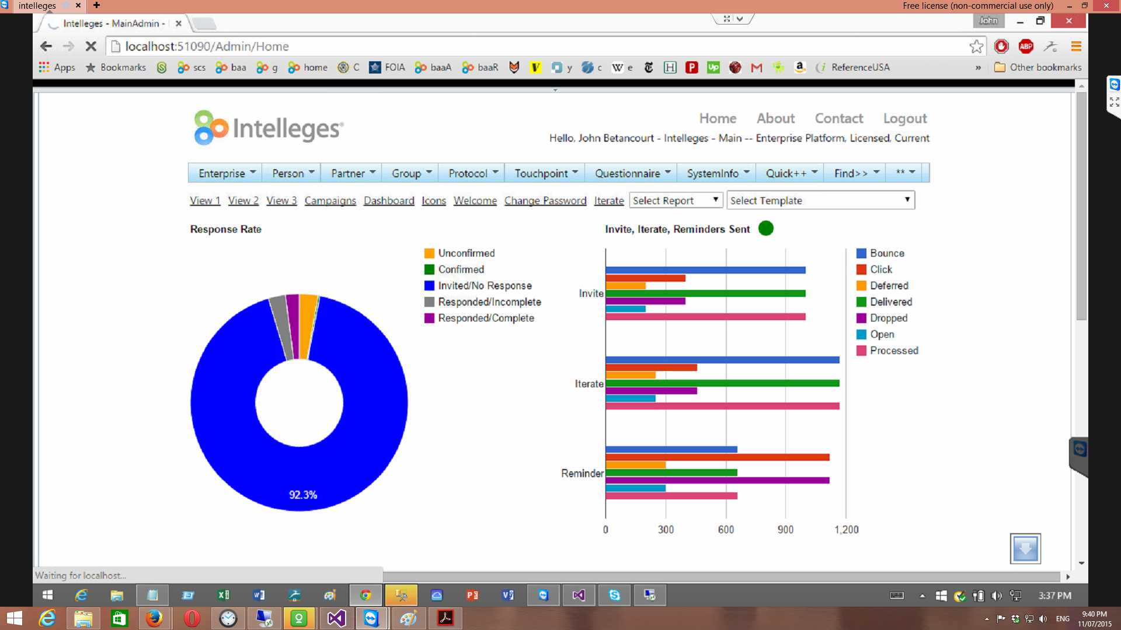Click the blue download arrow icon
Viewport: 1121px width, 630px height.
click(x=1025, y=548)
